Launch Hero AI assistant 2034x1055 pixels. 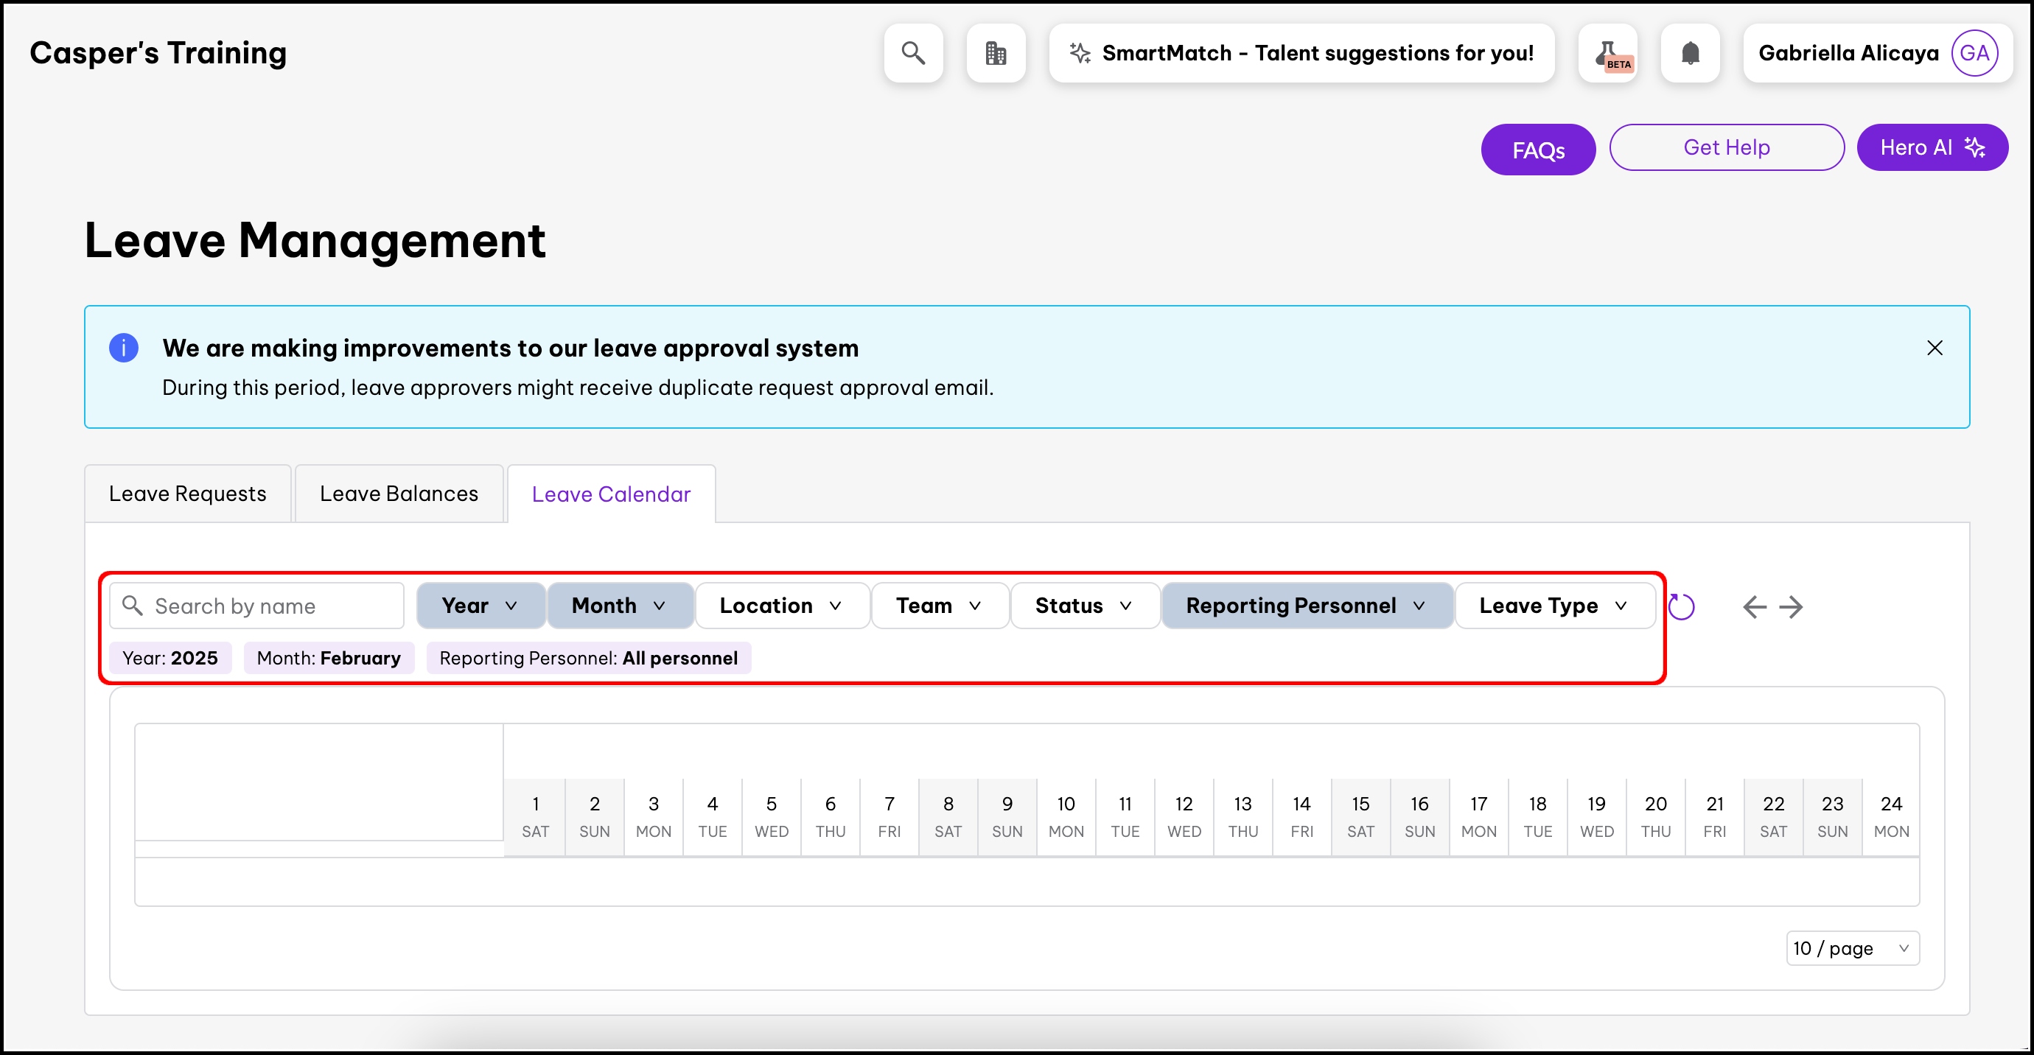1932,147
